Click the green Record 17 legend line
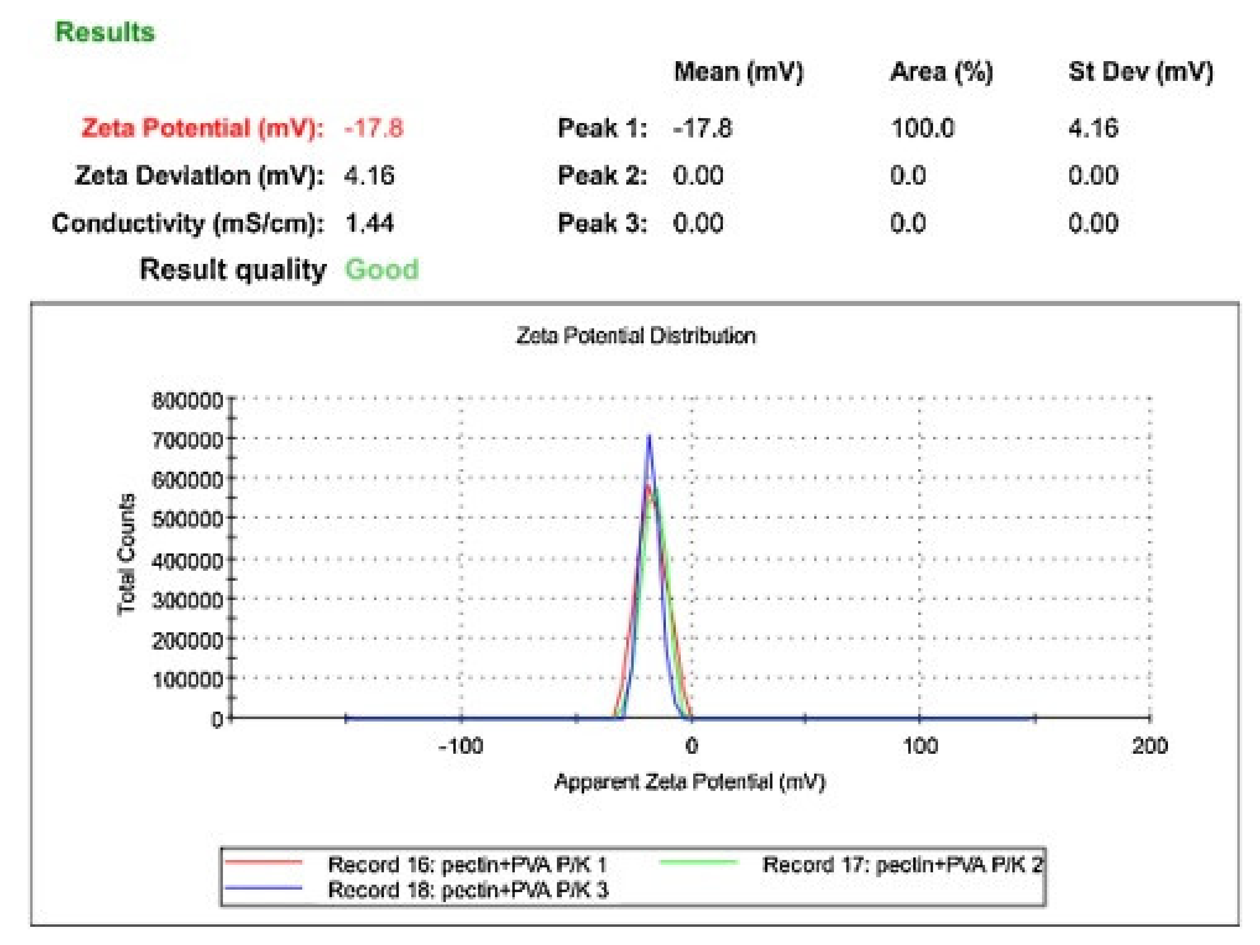1260x945 pixels. pos(699,862)
